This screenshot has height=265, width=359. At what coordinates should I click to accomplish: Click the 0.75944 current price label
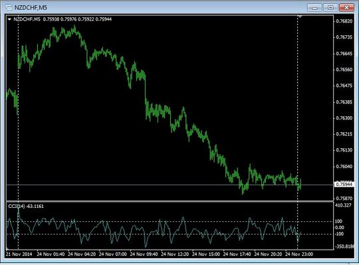pyautogui.click(x=344, y=184)
